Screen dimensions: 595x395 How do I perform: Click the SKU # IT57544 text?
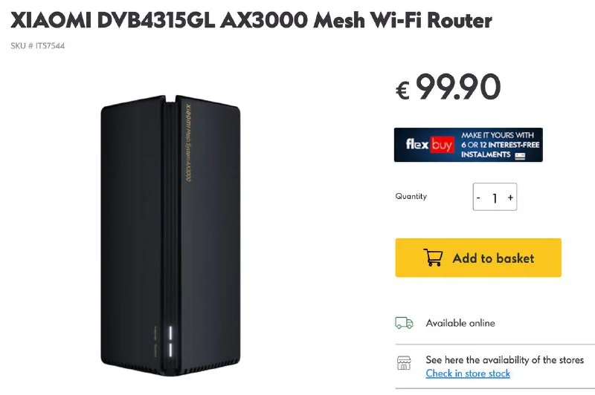38,46
